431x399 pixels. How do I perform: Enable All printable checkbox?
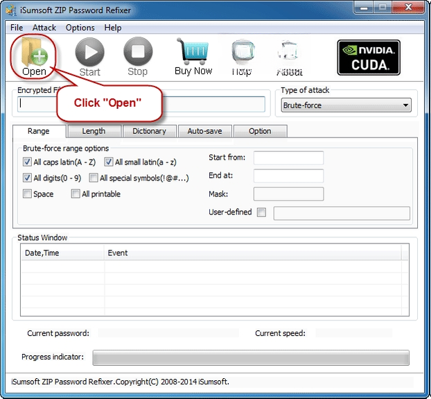(x=76, y=194)
